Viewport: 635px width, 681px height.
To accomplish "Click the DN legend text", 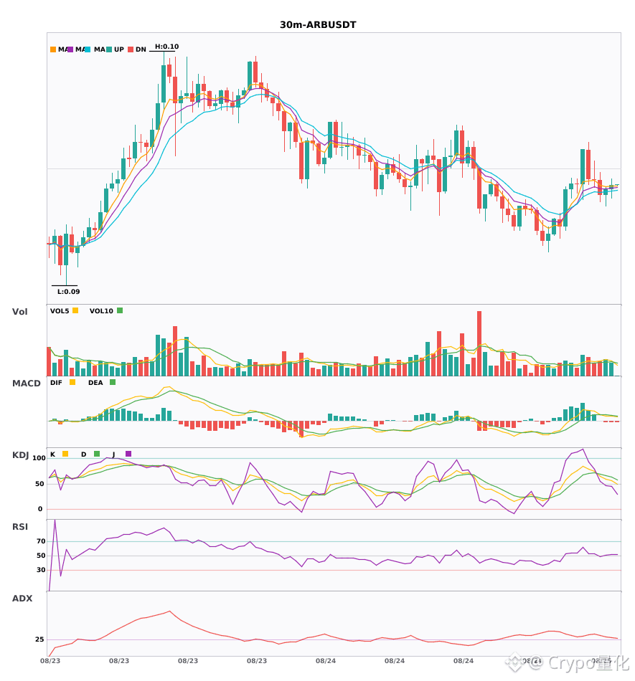I will coord(141,49).
